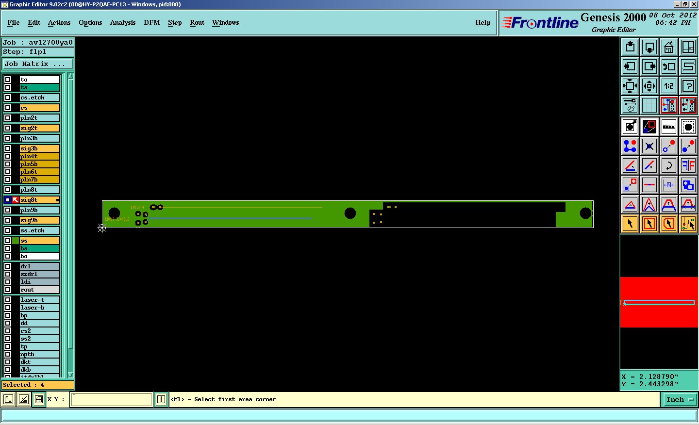
Task: Toggle the 'ss' layer checkbox
Action: click(x=8, y=241)
